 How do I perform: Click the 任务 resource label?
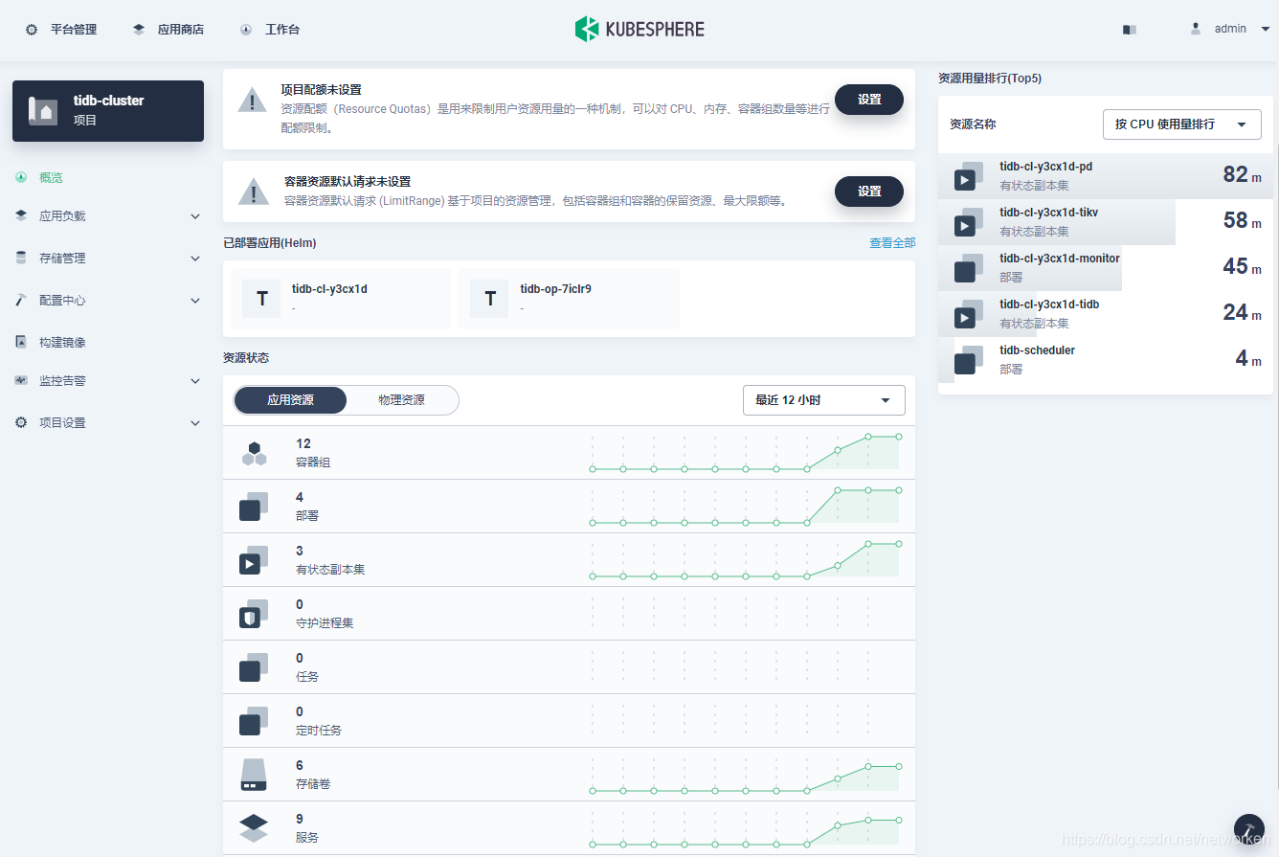(x=307, y=676)
